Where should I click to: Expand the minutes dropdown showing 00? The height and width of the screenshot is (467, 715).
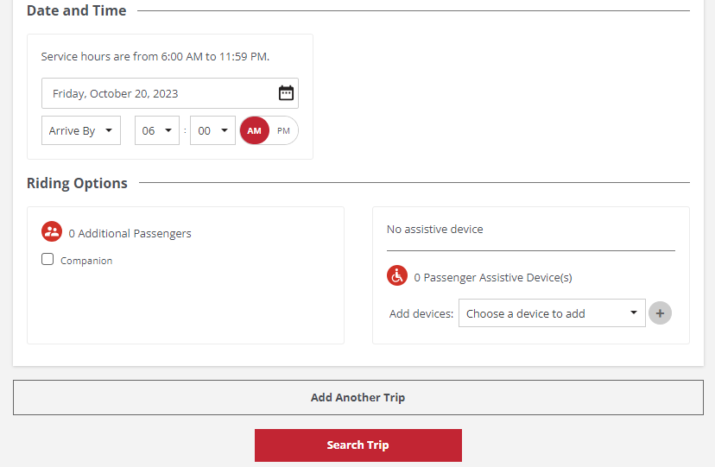(x=212, y=130)
